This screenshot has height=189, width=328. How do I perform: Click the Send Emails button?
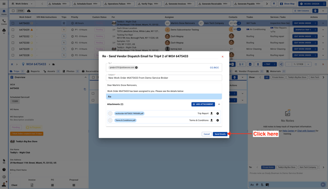point(220,134)
